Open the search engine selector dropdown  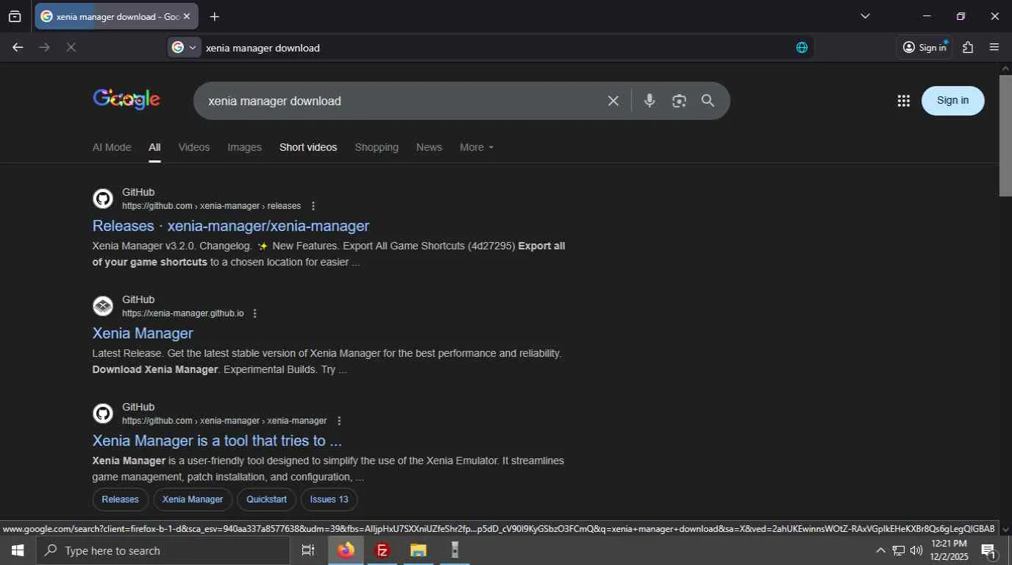(x=184, y=47)
